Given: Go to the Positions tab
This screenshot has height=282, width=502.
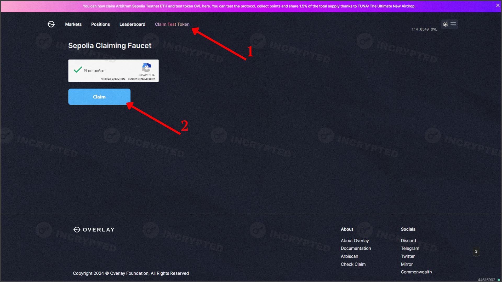Looking at the screenshot, I should (100, 24).
